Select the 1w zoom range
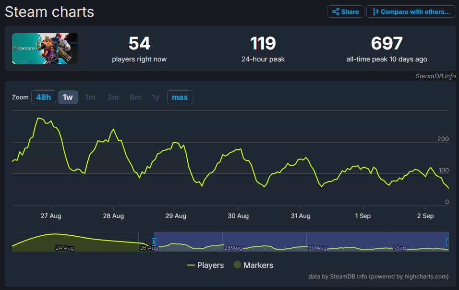459x290 pixels. pyautogui.click(x=68, y=97)
